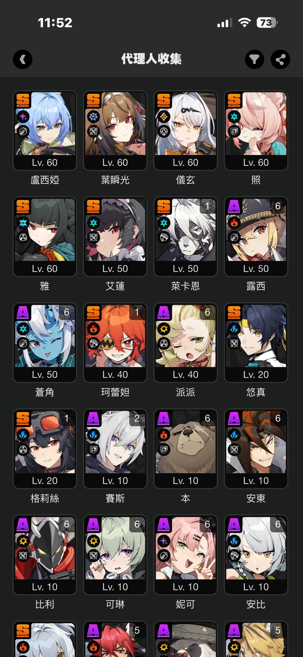Viewport: 303px width, 657px height.
Task: Click the ice attribute icon on 葉瞬光
Action: (93, 117)
